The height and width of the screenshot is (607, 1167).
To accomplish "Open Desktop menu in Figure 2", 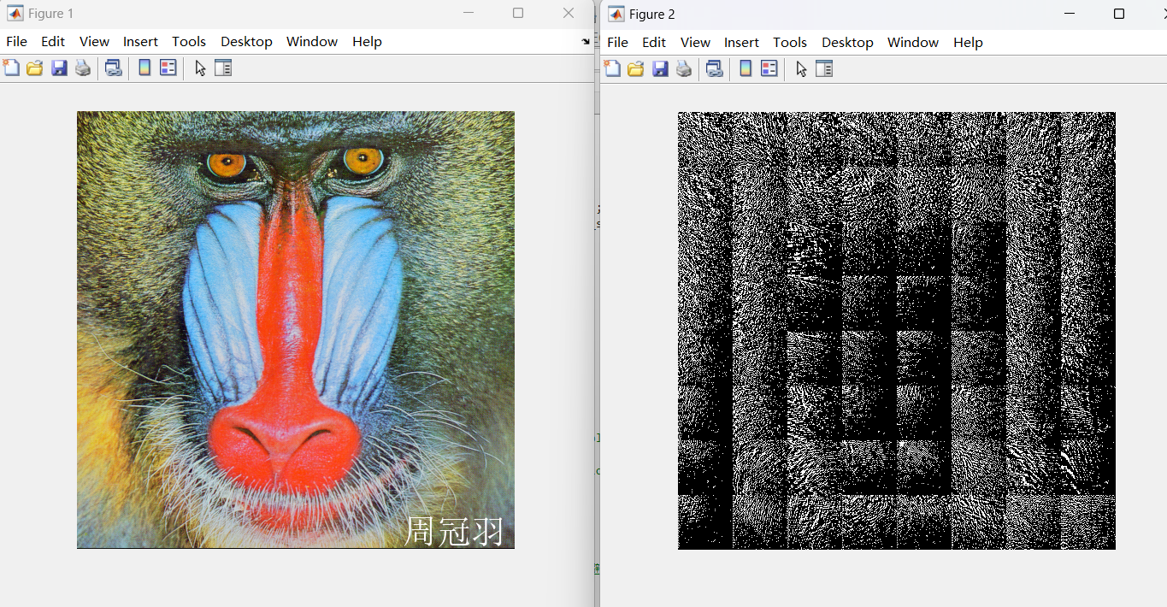I will 847,42.
